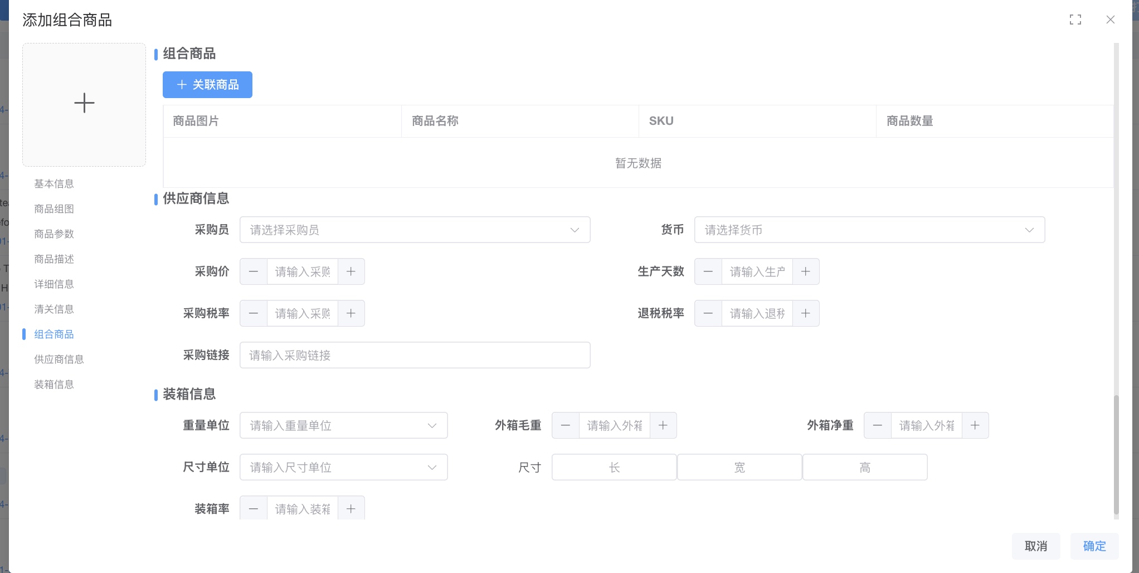Jump to 基本信息 section in sidebar

click(x=54, y=183)
